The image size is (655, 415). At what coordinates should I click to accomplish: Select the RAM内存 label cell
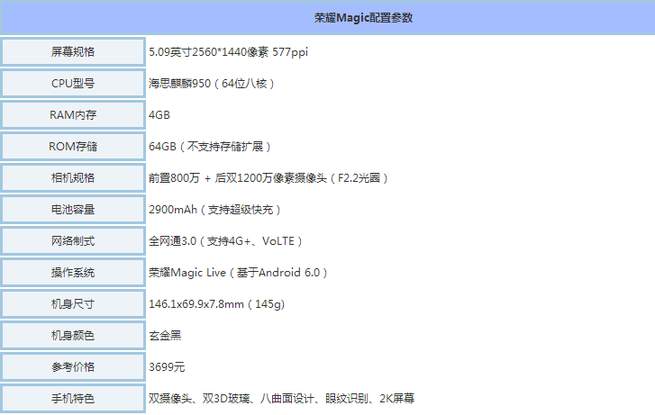(x=73, y=115)
